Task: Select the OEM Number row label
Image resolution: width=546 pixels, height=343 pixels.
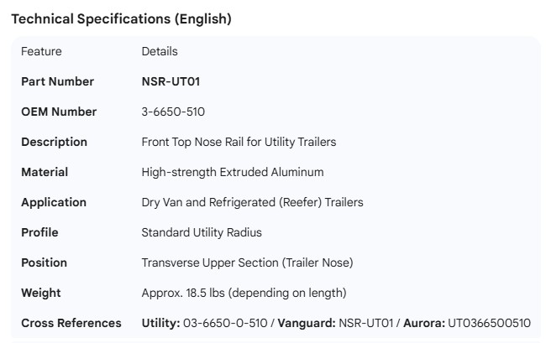Action: 59,112
